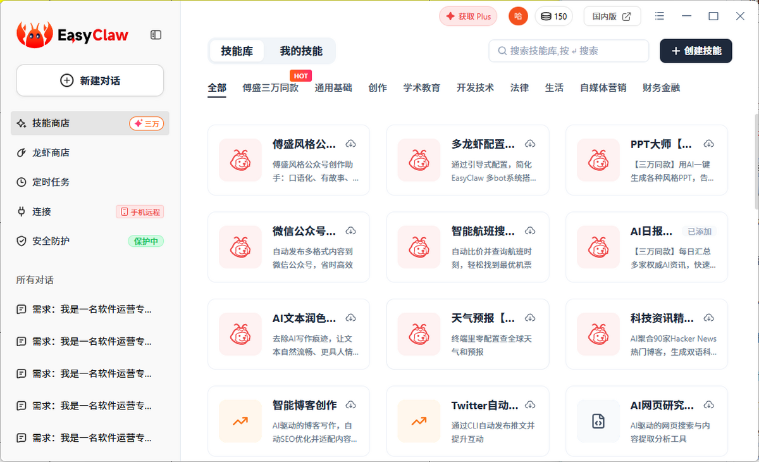This screenshot has width=759, height=462.
Task: Start a 新建对话 new conversation
Action: 90,80
